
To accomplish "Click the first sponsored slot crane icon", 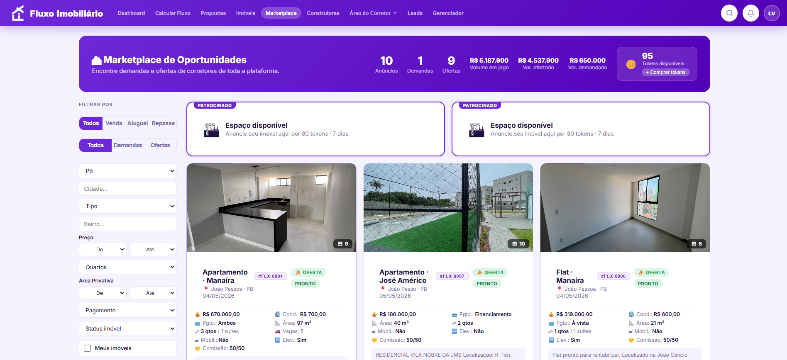I will click(x=212, y=130).
